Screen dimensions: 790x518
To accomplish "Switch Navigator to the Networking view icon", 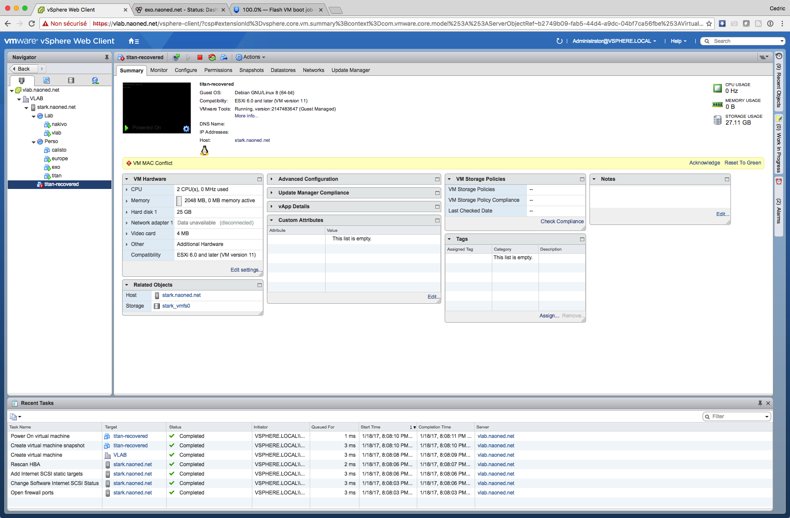I will pyautogui.click(x=95, y=81).
